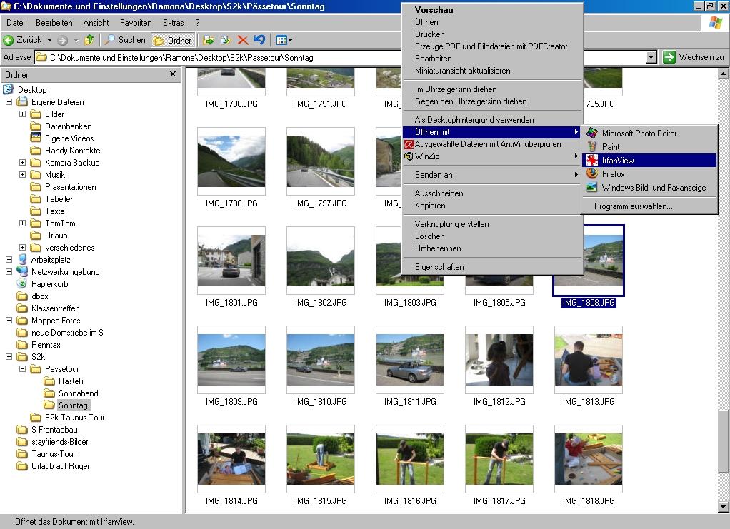Open the Ansichten view mode dropdown
Screen dimensions: 730x529
pos(284,40)
